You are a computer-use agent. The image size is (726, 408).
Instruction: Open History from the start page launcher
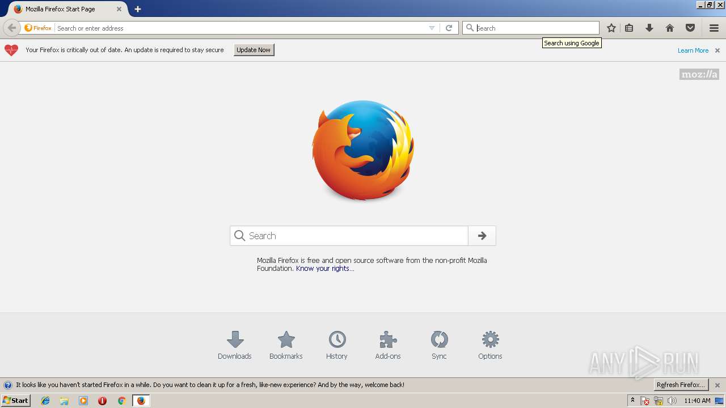point(337,345)
